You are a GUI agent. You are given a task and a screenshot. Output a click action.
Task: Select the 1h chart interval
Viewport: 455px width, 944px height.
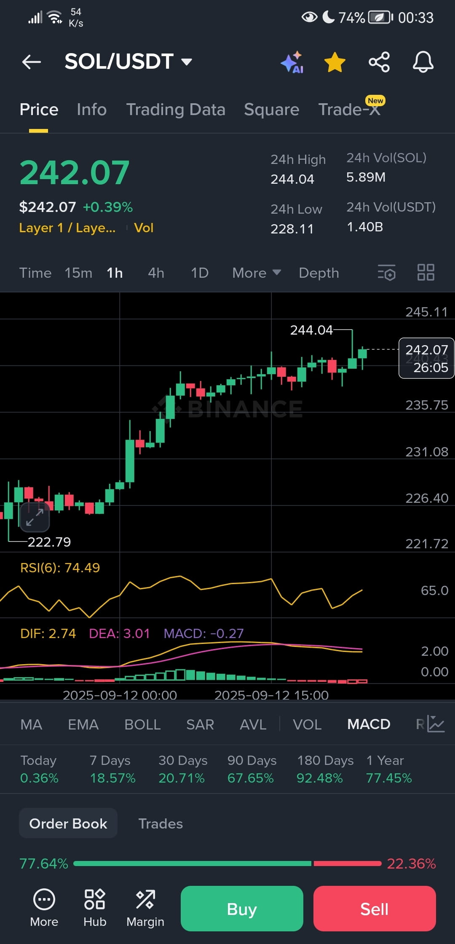coord(115,273)
